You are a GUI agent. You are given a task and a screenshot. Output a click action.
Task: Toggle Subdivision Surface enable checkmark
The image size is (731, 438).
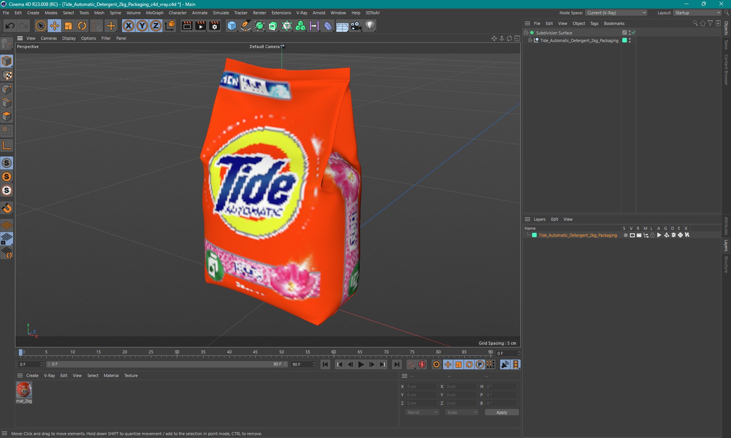[x=634, y=32]
